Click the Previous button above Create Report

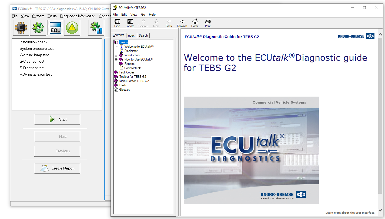tap(57, 151)
